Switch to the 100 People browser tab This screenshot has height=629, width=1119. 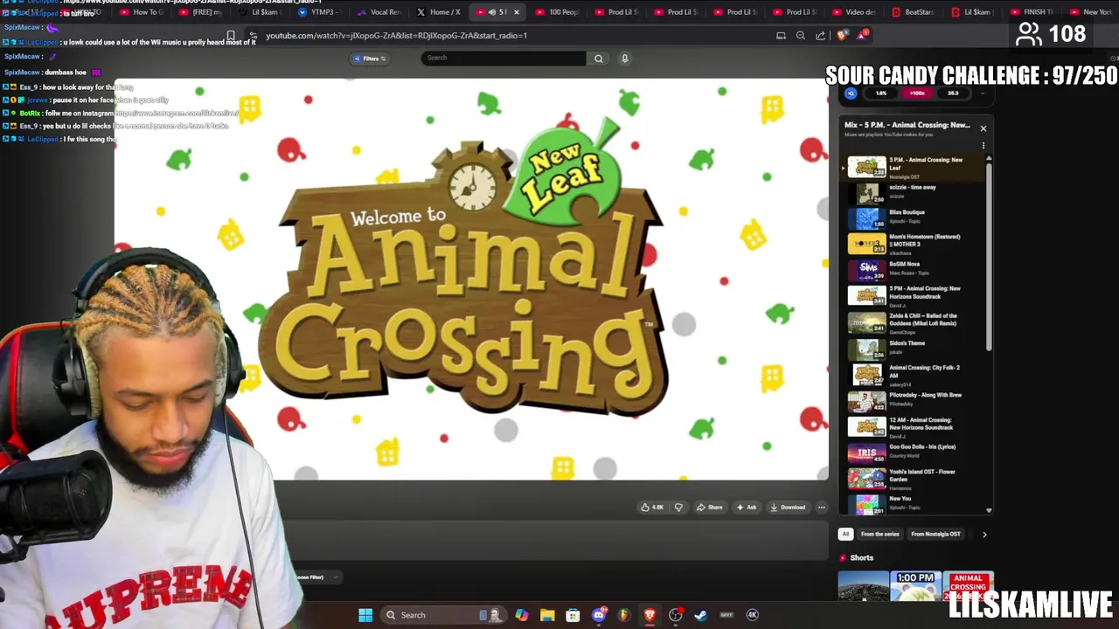557,12
